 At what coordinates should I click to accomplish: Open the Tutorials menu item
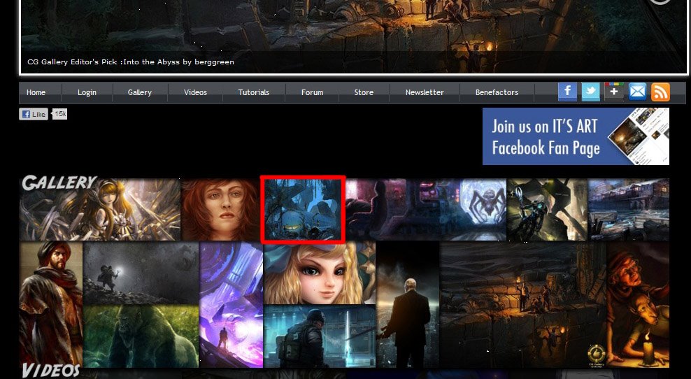(254, 92)
